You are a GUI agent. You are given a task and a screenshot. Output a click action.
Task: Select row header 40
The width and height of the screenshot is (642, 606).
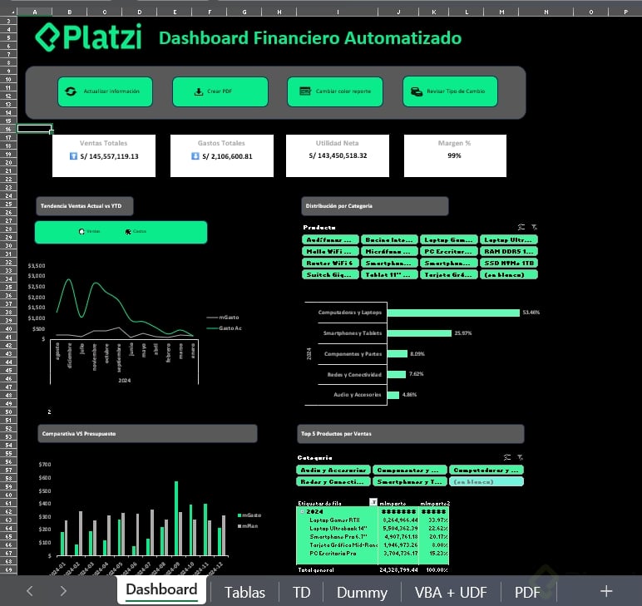(8, 328)
